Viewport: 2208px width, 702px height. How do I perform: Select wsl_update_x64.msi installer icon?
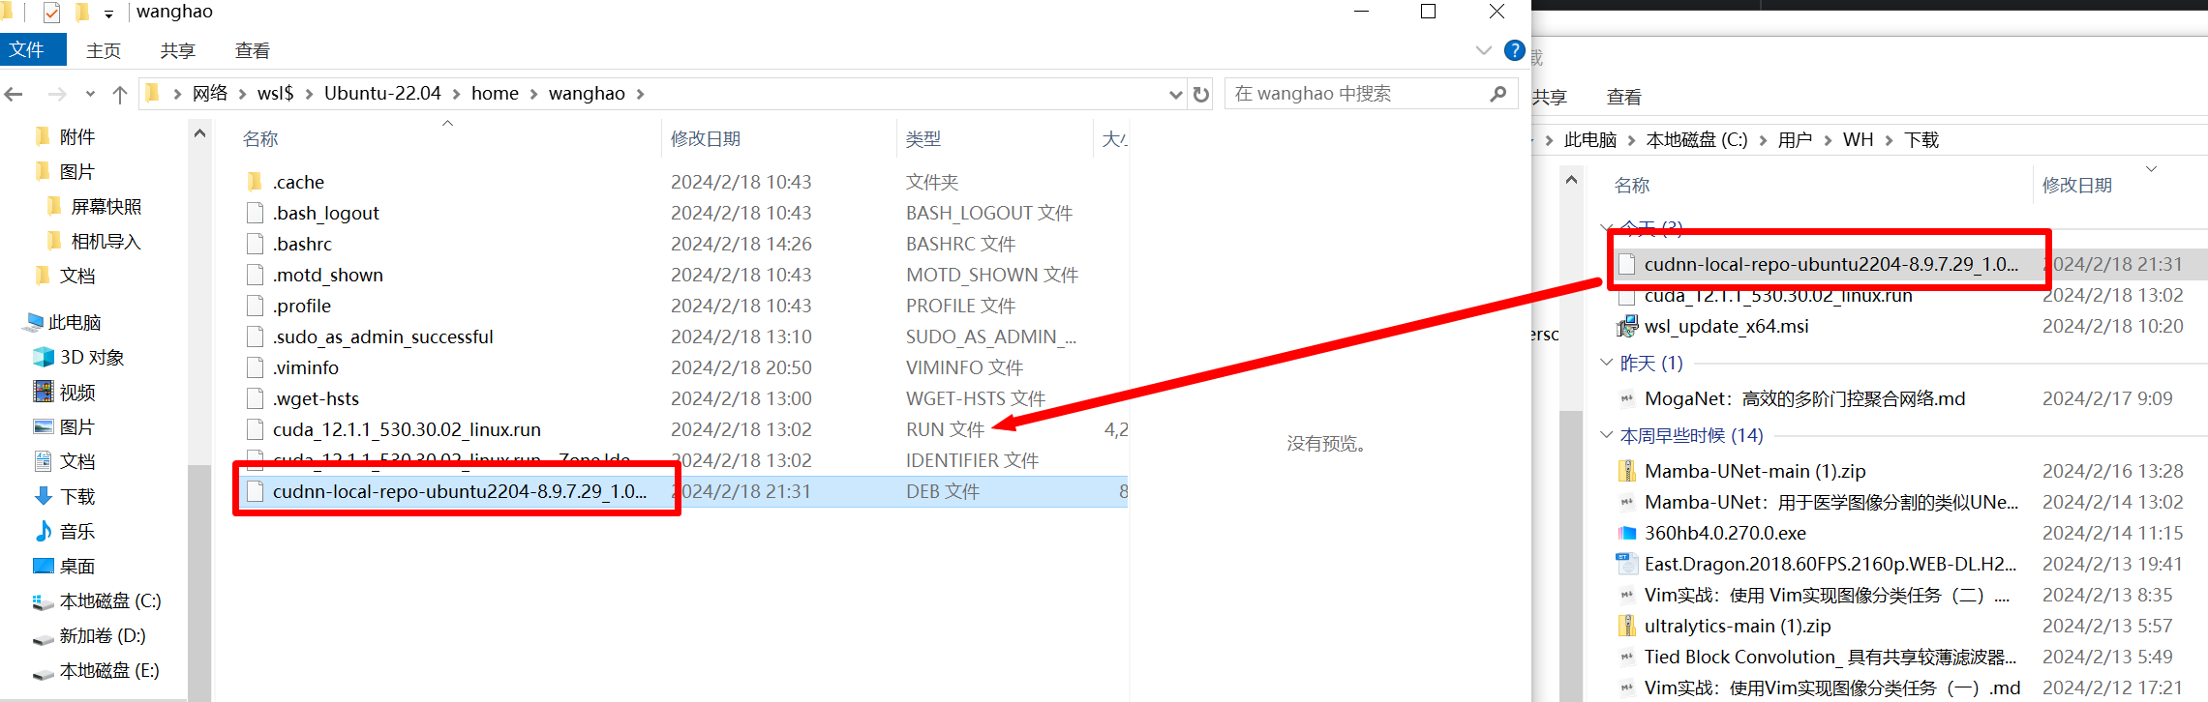click(1627, 326)
